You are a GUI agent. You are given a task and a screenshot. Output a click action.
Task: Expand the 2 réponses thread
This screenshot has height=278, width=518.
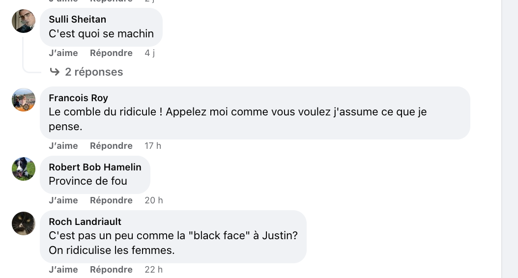point(94,72)
